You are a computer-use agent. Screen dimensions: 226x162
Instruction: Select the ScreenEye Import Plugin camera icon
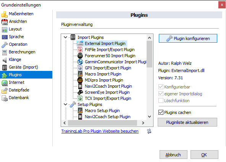(80, 92)
